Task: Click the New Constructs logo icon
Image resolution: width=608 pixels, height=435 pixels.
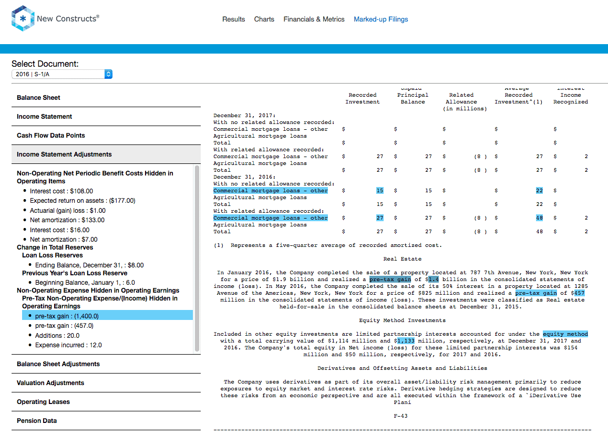Action: 23,18
